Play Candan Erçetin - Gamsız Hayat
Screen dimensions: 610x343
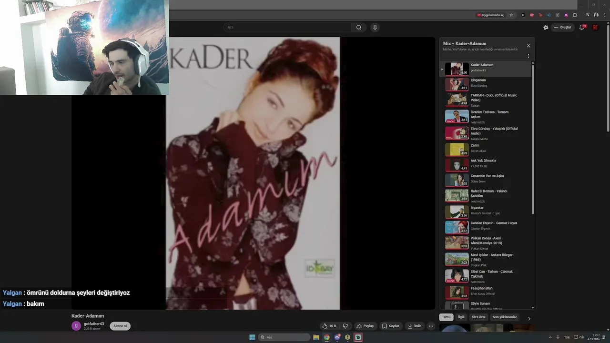click(x=485, y=227)
